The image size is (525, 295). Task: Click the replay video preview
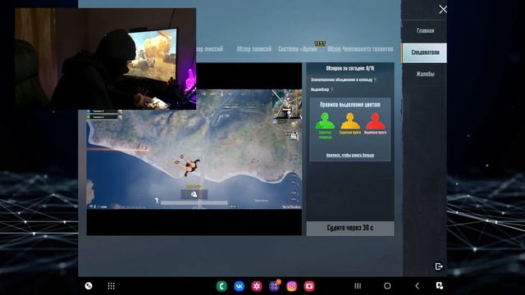pyautogui.click(x=194, y=149)
